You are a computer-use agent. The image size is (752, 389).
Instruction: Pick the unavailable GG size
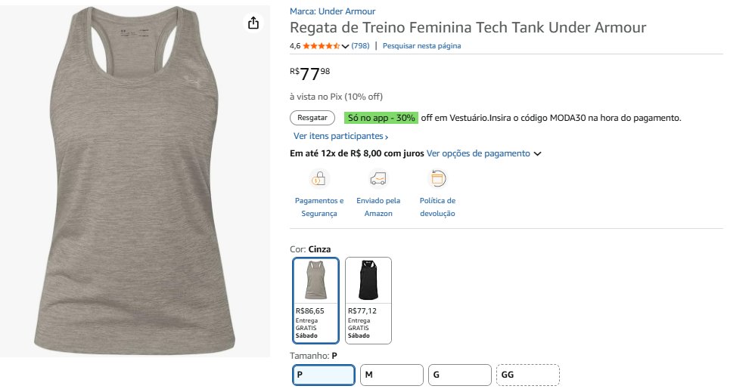(527, 375)
